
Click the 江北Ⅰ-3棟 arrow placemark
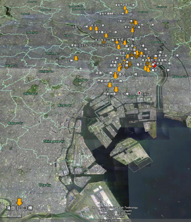tap(91, 28)
